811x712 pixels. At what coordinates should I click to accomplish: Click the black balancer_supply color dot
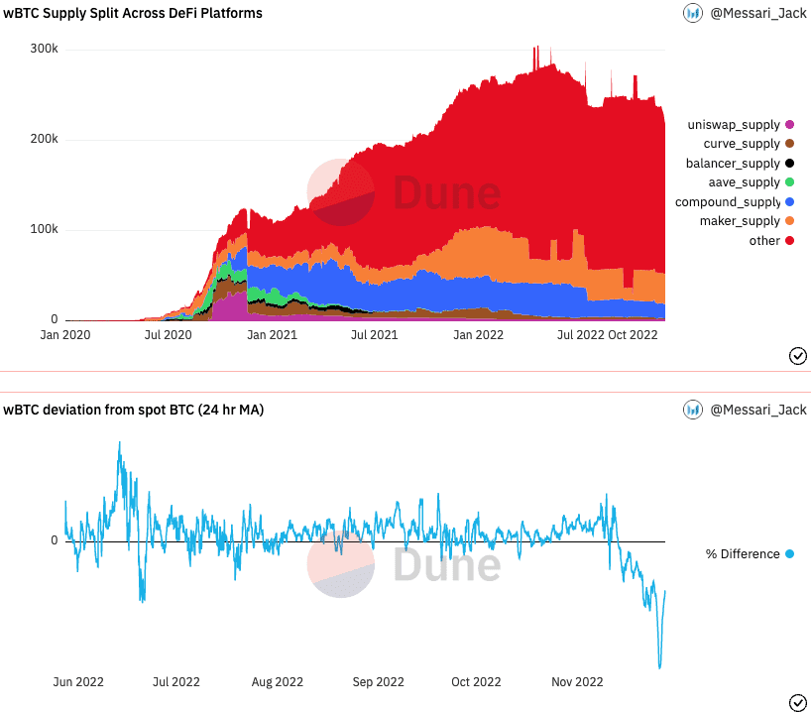789,163
